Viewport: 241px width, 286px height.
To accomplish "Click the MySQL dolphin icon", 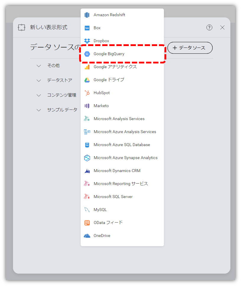I will (87, 210).
